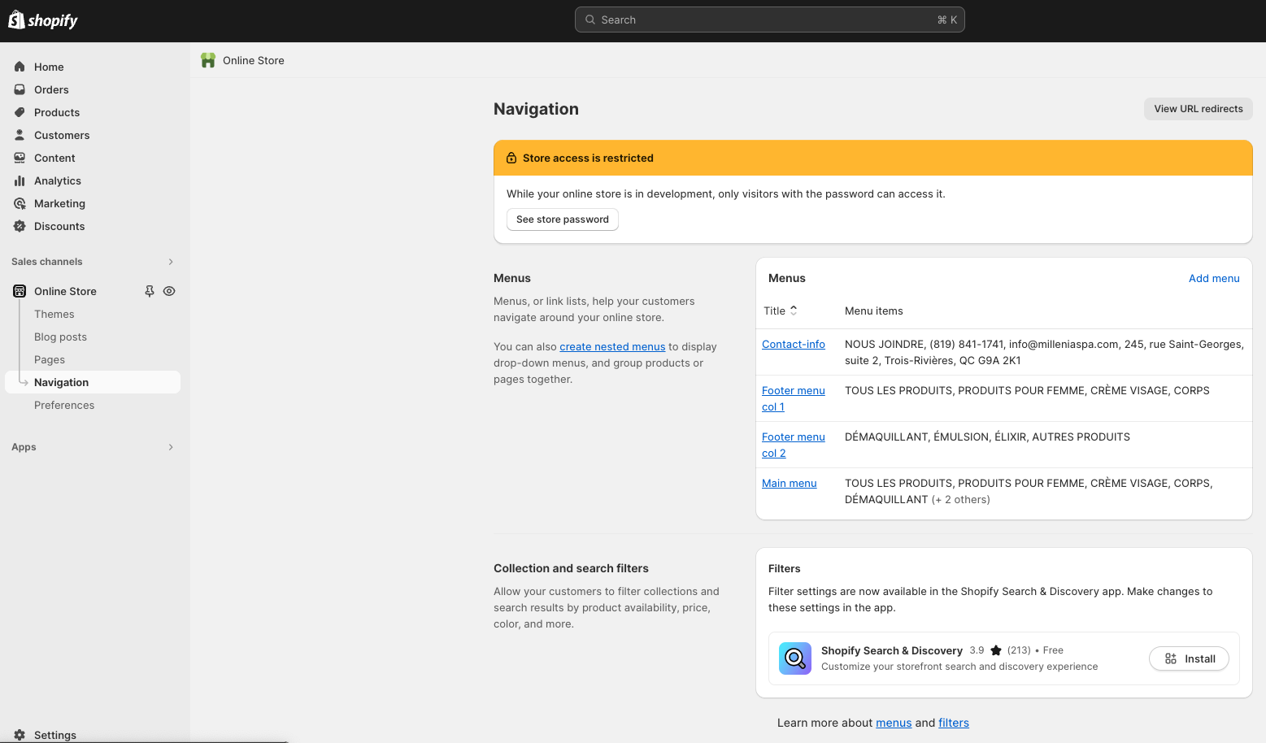This screenshot has width=1266, height=743.
Task: Open the Main menu link
Action: [789, 483]
